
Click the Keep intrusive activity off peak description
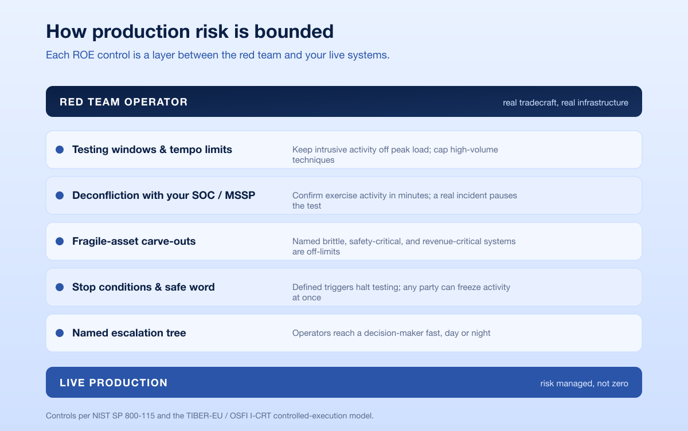pos(395,155)
